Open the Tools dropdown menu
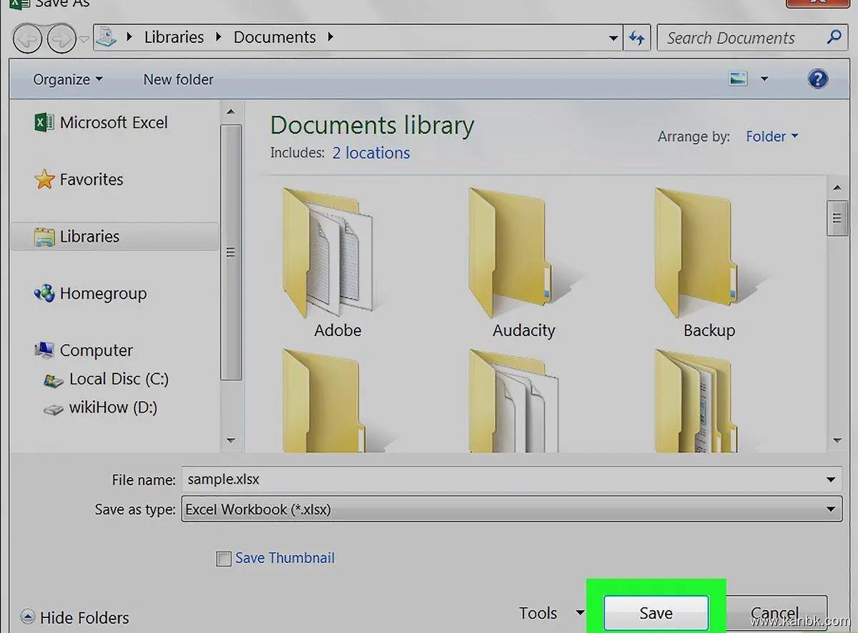The image size is (858, 633). pos(551,613)
